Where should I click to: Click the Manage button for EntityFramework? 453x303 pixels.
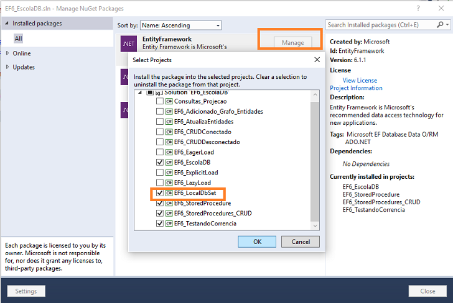click(x=293, y=42)
